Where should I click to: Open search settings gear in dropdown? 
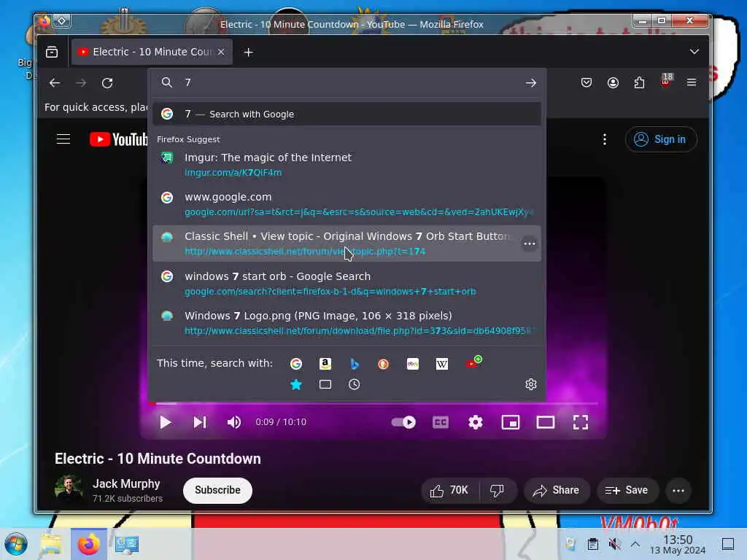click(x=531, y=384)
